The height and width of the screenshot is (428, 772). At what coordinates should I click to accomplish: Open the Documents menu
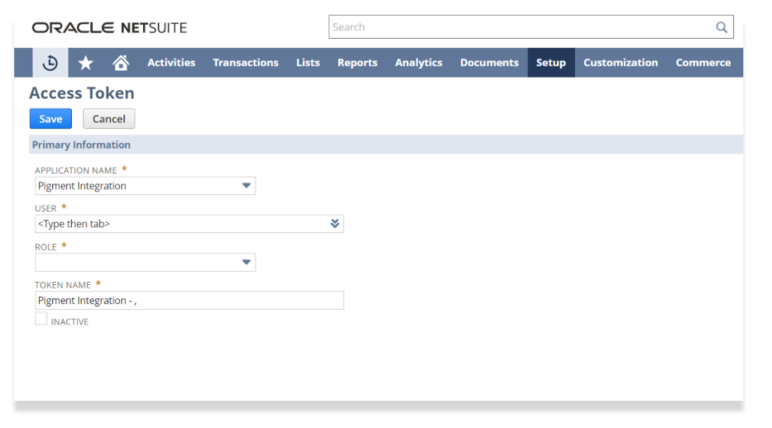tap(489, 63)
